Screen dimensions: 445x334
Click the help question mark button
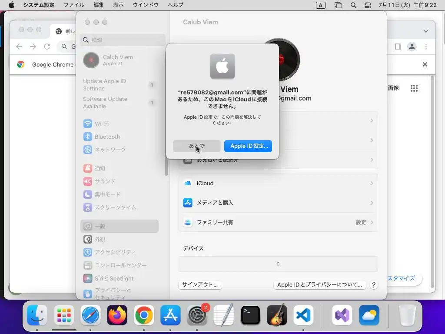tap(374, 285)
